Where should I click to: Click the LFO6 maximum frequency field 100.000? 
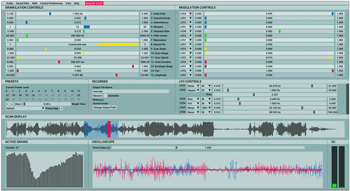coord(332,112)
